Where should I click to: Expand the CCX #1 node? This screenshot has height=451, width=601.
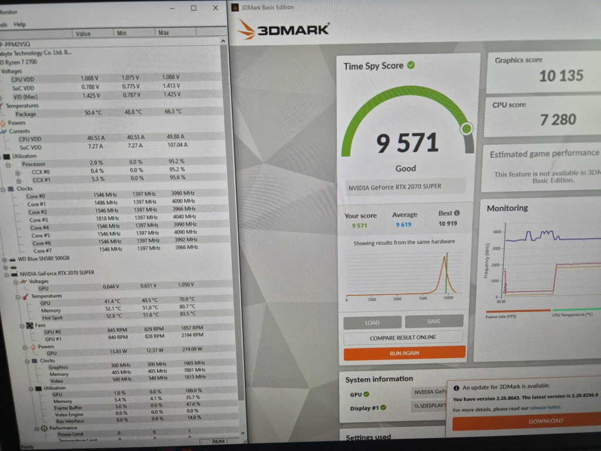[x=19, y=181]
